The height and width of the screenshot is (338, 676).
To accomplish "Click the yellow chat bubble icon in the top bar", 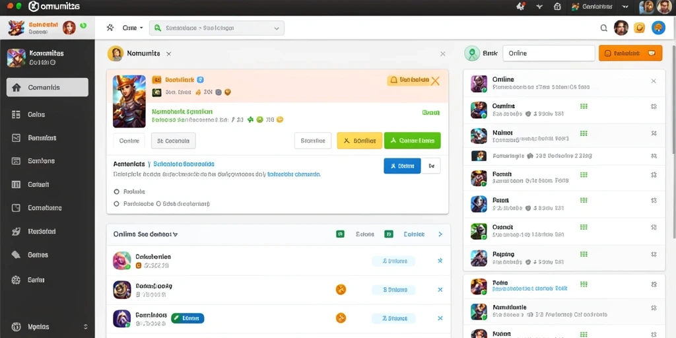I will click(639, 28).
